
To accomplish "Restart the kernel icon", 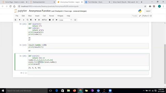I will click(53, 20).
